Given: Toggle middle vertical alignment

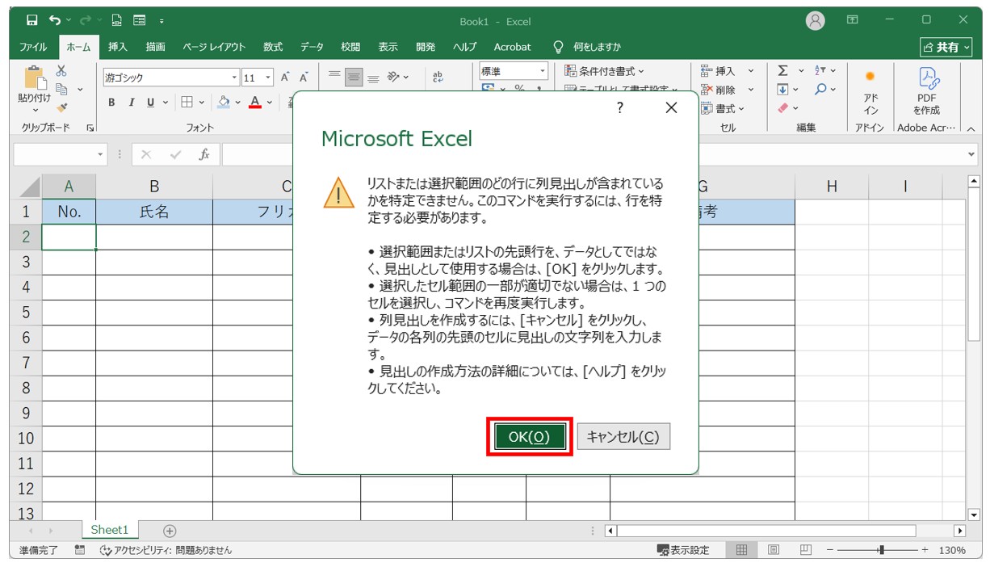Looking at the screenshot, I should pyautogui.click(x=354, y=78).
